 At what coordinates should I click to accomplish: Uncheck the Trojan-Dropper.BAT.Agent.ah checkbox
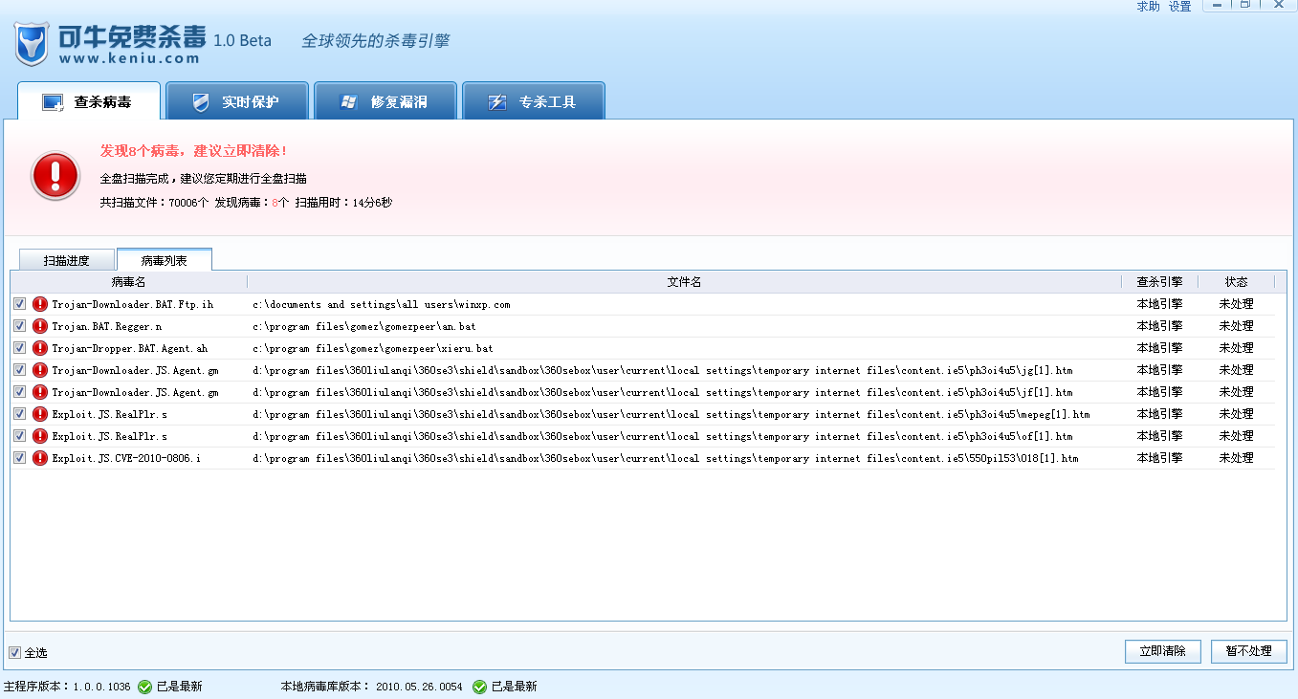pos(20,348)
